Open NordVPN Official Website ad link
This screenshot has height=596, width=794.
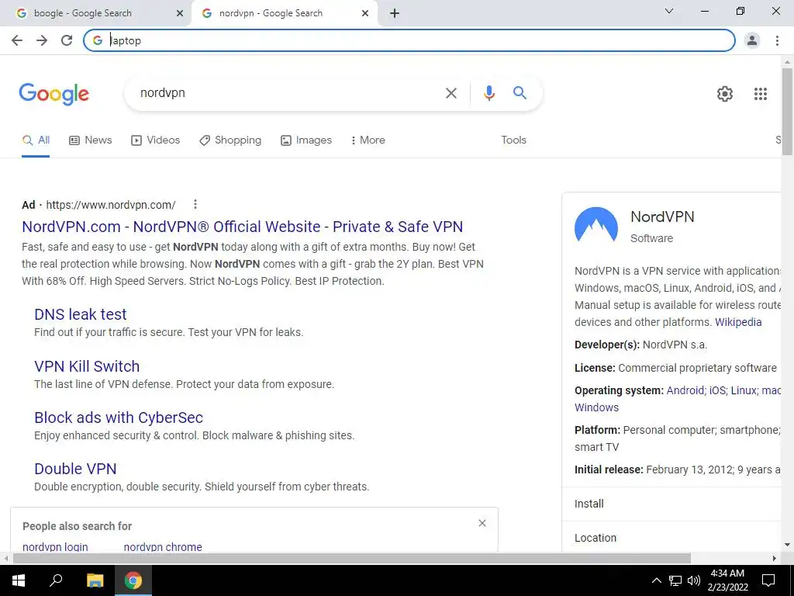click(x=242, y=227)
